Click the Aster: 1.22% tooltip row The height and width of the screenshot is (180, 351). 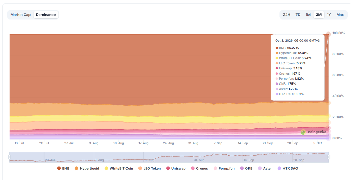[x=286, y=89]
